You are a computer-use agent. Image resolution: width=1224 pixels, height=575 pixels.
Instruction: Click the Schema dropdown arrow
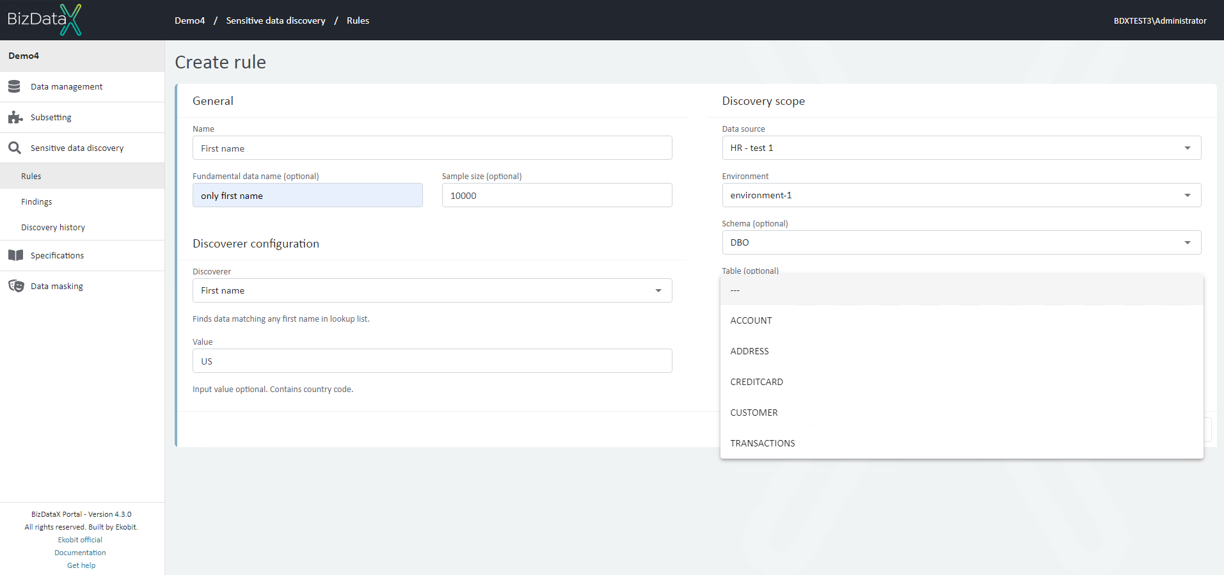[1187, 242]
